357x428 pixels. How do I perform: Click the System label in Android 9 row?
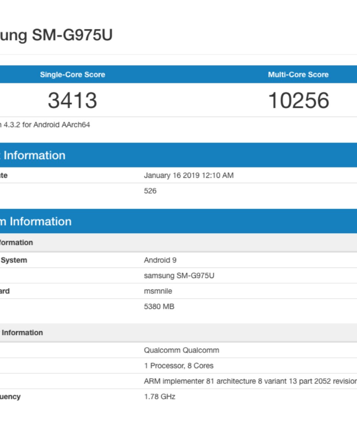point(14,260)
